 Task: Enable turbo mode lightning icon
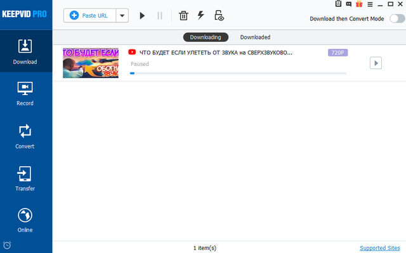pos(201,15)
